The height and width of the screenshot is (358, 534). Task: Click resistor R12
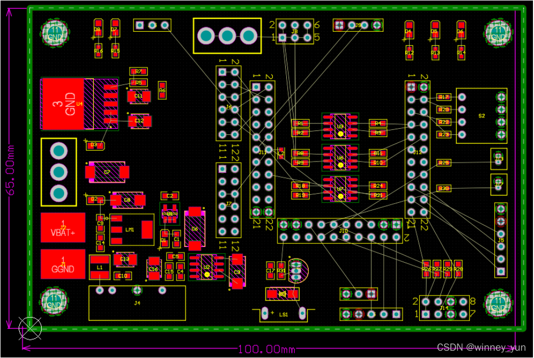point(409,53)
